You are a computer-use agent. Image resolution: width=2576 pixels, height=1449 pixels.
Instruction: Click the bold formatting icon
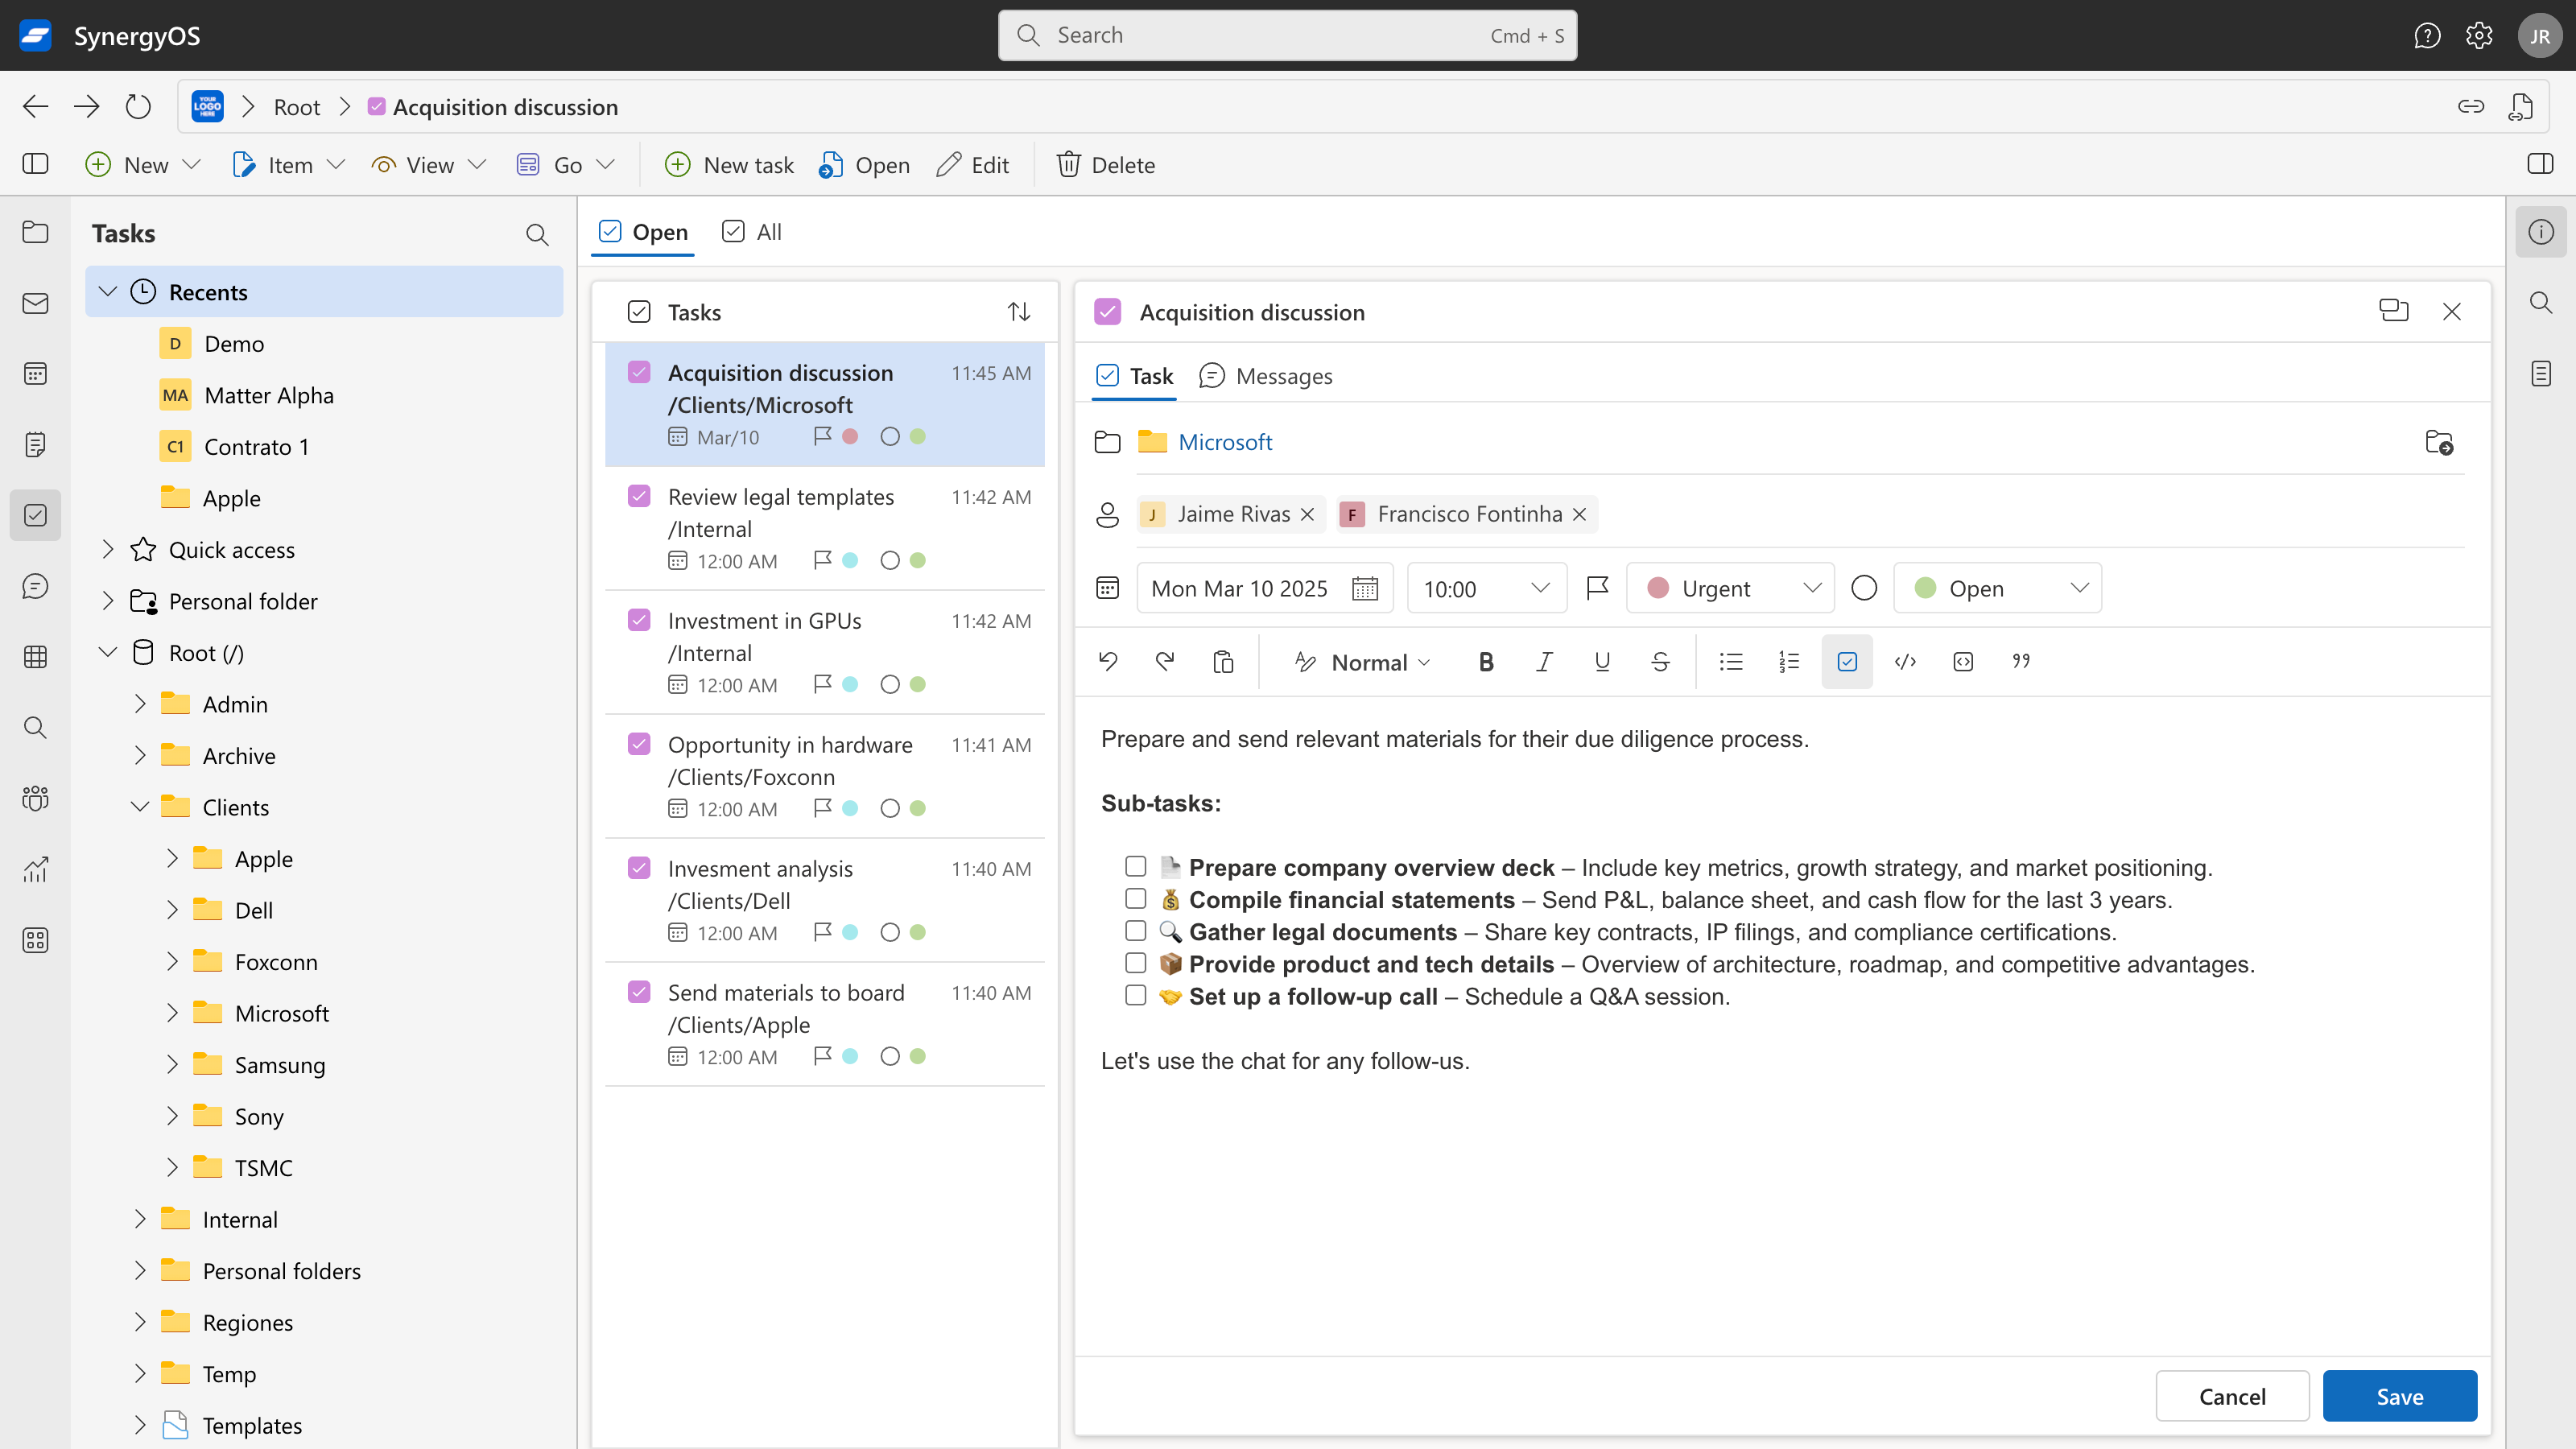(x=1486, y=662)
